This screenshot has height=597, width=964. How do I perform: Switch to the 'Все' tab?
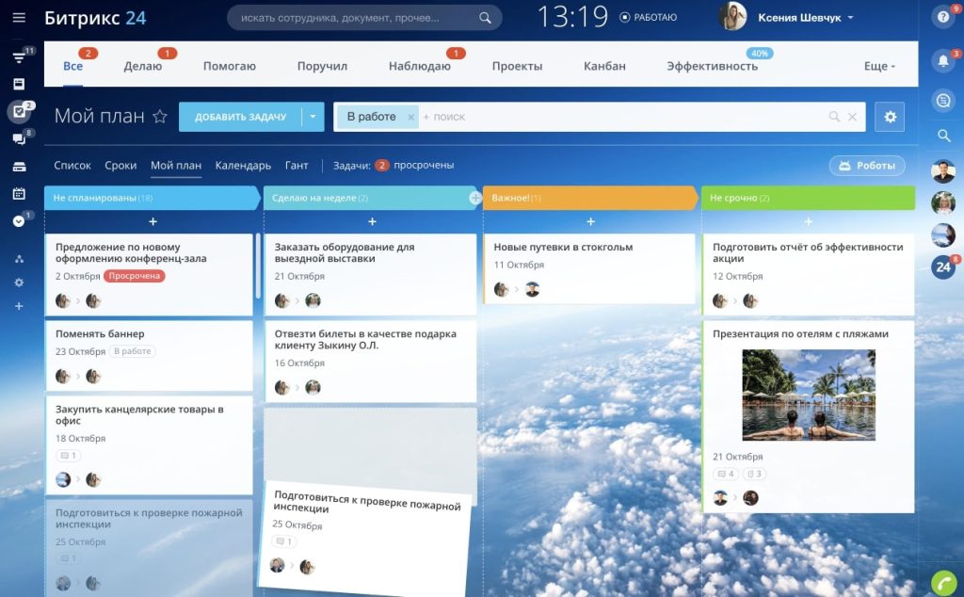pyautogui.click(x=72, y=66)
